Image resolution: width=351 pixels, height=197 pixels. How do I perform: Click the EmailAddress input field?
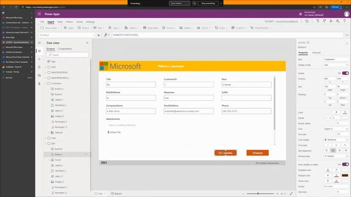click(189, 111)
